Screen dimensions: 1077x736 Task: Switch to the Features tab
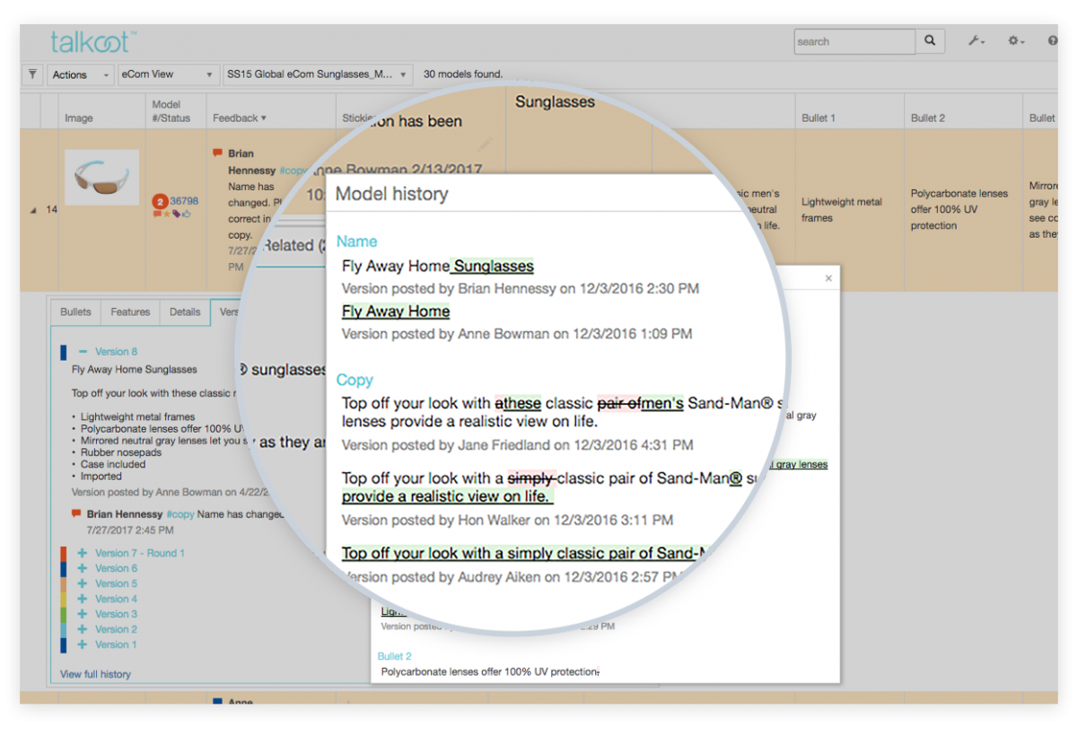point(130,311)
